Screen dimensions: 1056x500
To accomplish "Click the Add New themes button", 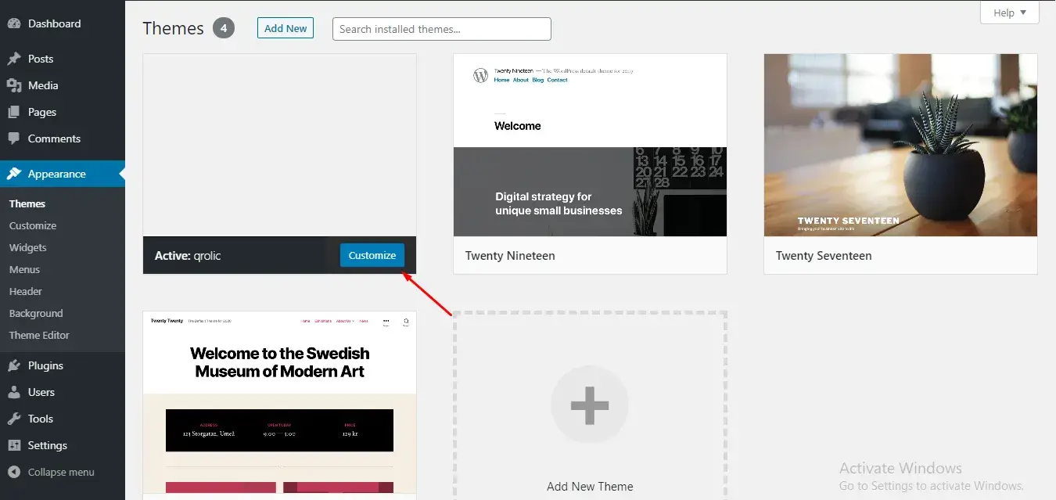I will pyautogui.click(x=285, y=27).
